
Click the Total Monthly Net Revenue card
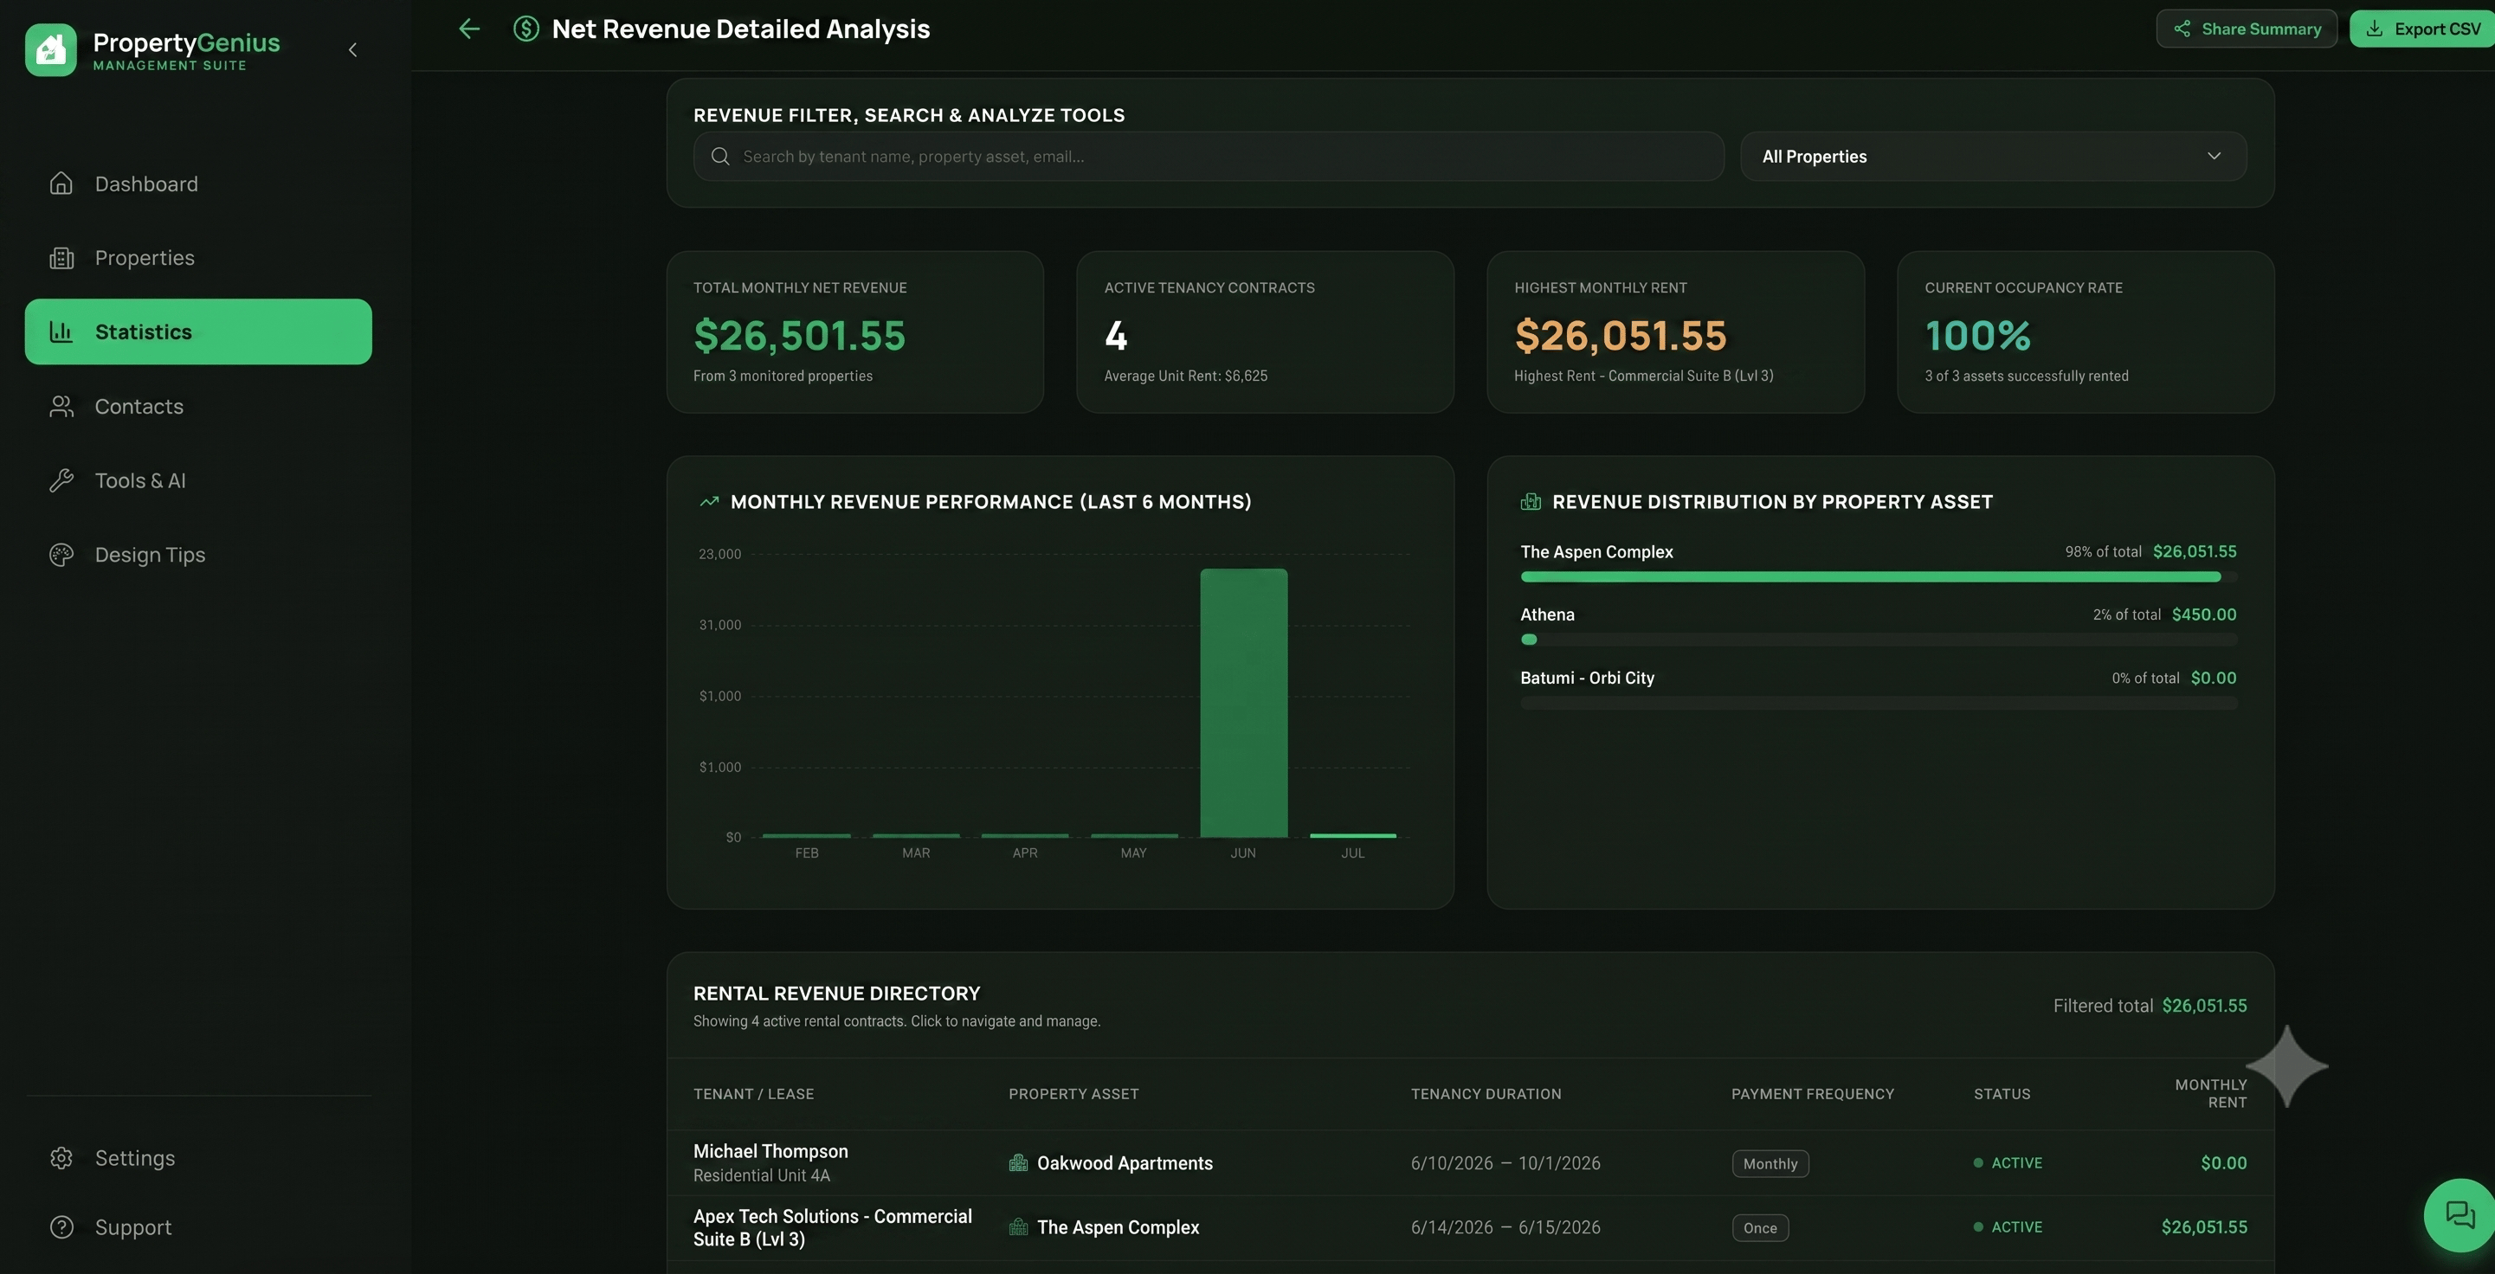click(x=855, y=332)
